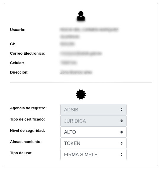Click the arrows icon in ALTO select

[x=122, y=132]
